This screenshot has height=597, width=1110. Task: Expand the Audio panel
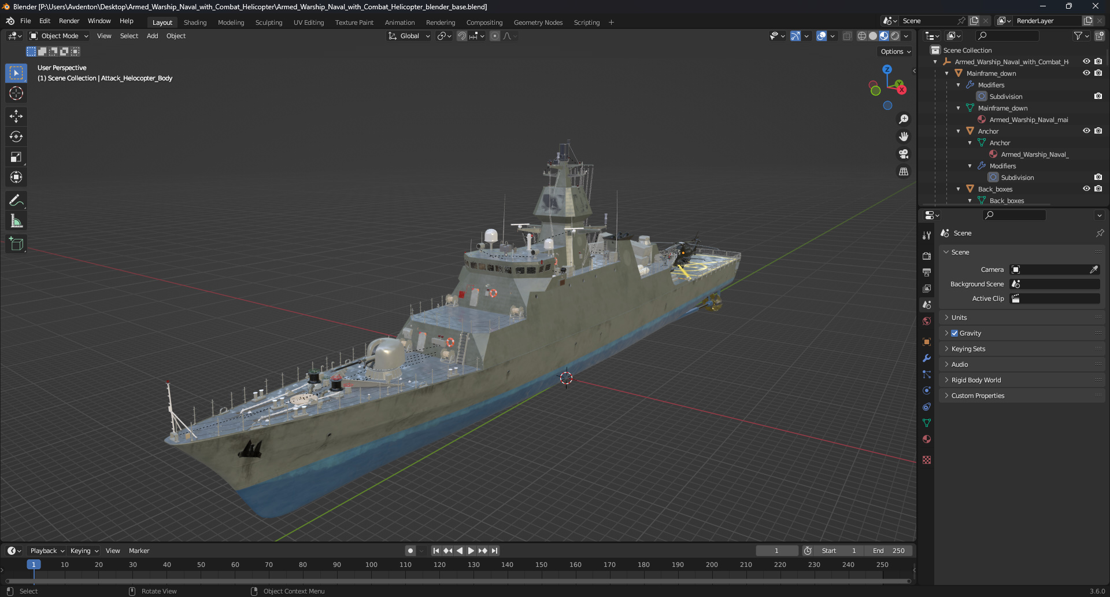click(x=1022, y=364)
